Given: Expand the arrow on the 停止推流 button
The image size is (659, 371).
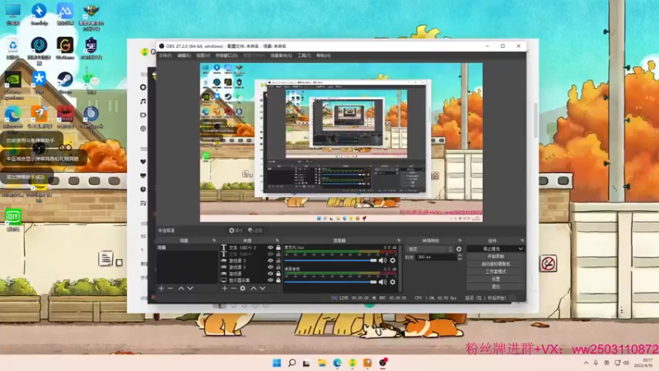Looking at the screenshot, I should [521, 249].
